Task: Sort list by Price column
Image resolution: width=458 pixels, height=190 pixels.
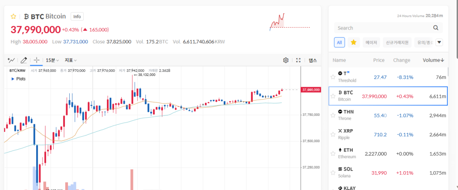Action: coord(379,60)
